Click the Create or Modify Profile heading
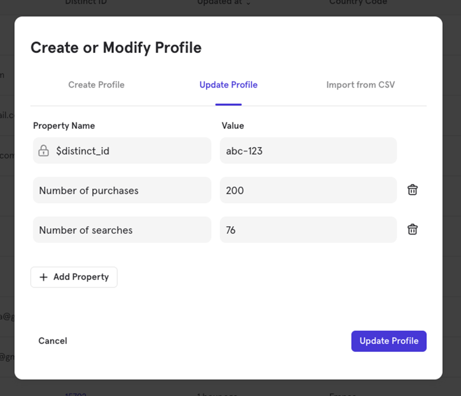 point(116,48)
